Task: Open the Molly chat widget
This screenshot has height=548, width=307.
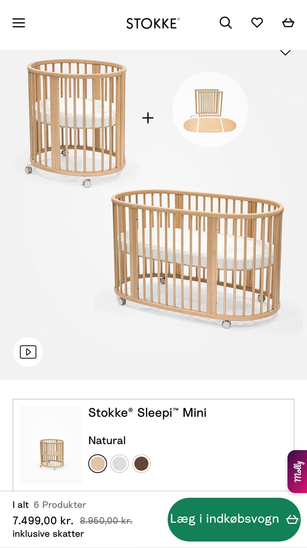Action: tap(297, 472)
